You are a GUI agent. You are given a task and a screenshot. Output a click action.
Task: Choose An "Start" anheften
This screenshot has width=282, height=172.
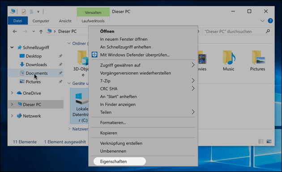118,96
